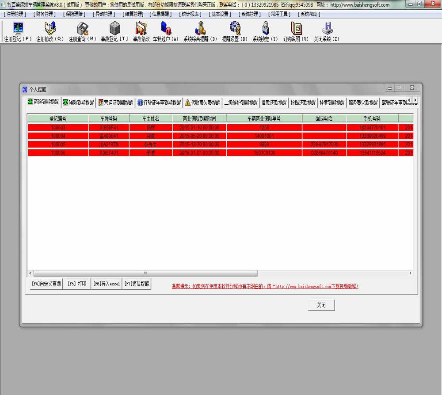
Task: Click the [F6]导入excel button
Action: pyautogui.click(x=107, y=284)
